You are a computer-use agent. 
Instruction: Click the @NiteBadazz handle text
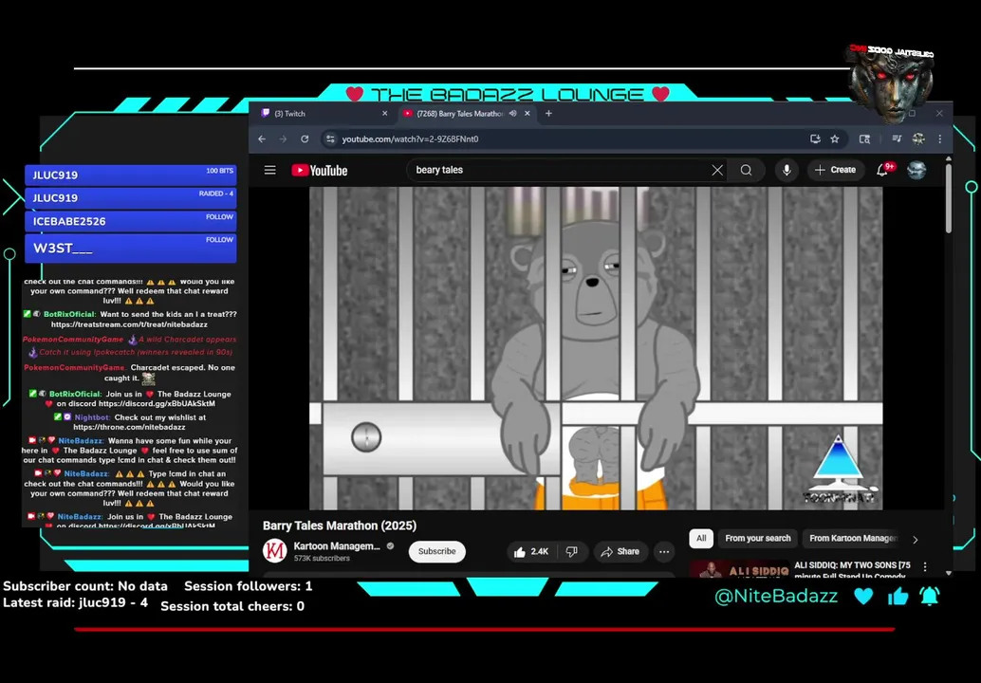[x=776, y=596]
